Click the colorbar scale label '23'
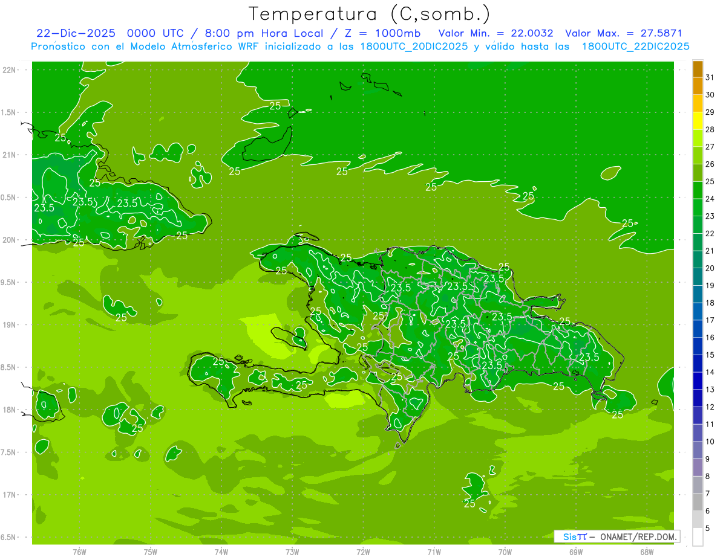The height and width of the screenshot is (560, 726). pyautogui.click(x=710, y=216)
